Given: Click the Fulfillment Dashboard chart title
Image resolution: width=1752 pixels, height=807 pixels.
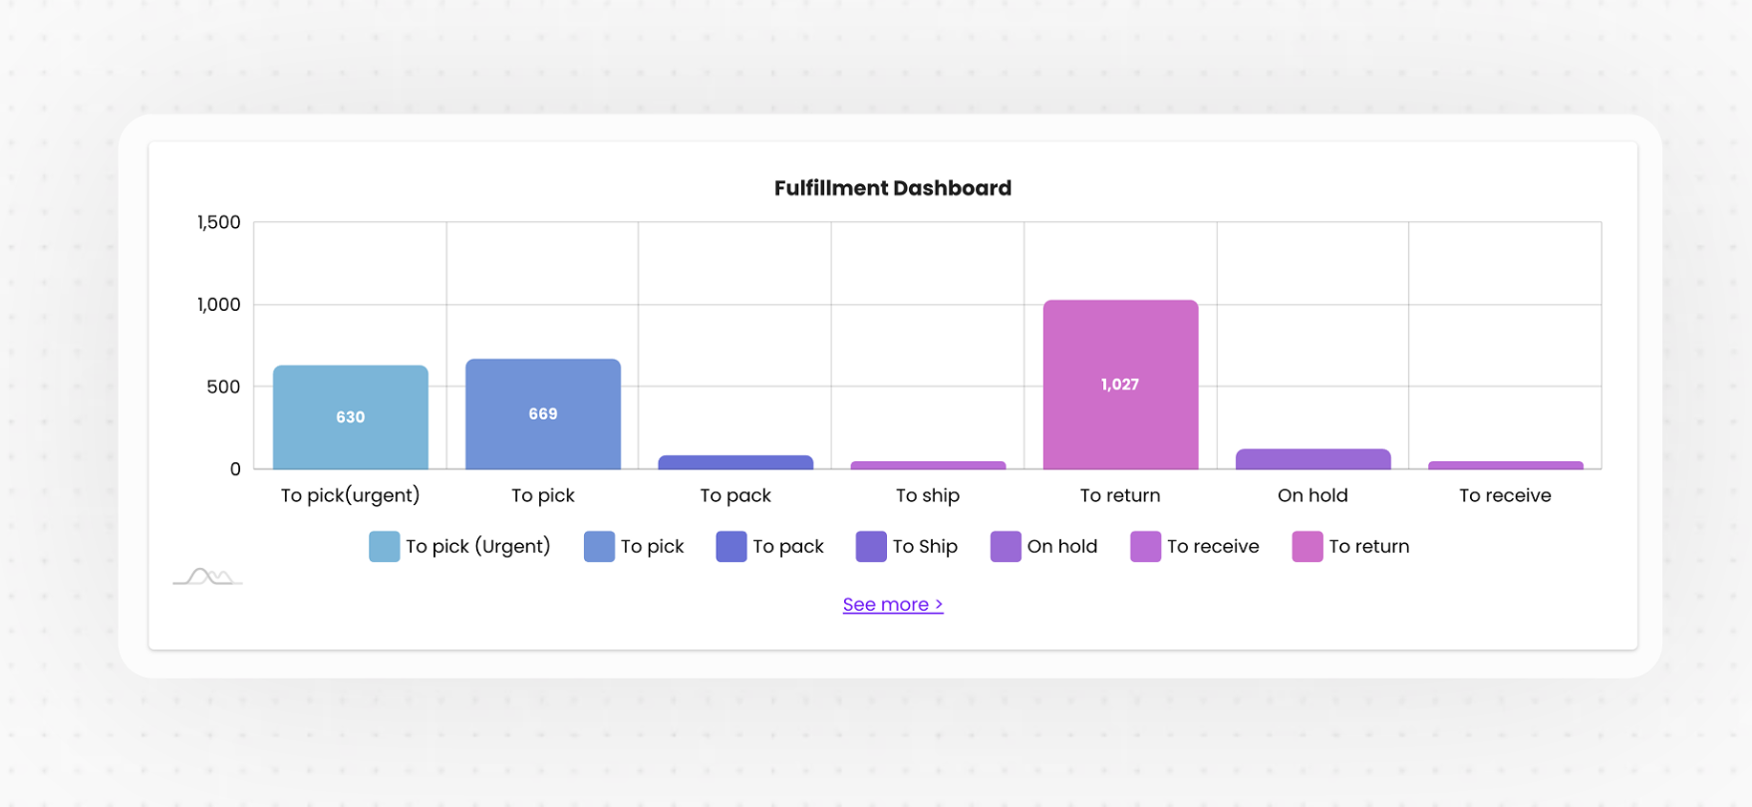Looking at the screenshot, I should coord(892,188).
